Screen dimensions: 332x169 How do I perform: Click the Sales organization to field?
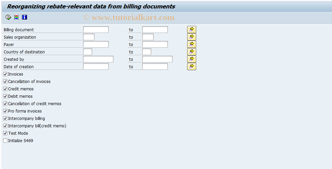pos(148,37)
